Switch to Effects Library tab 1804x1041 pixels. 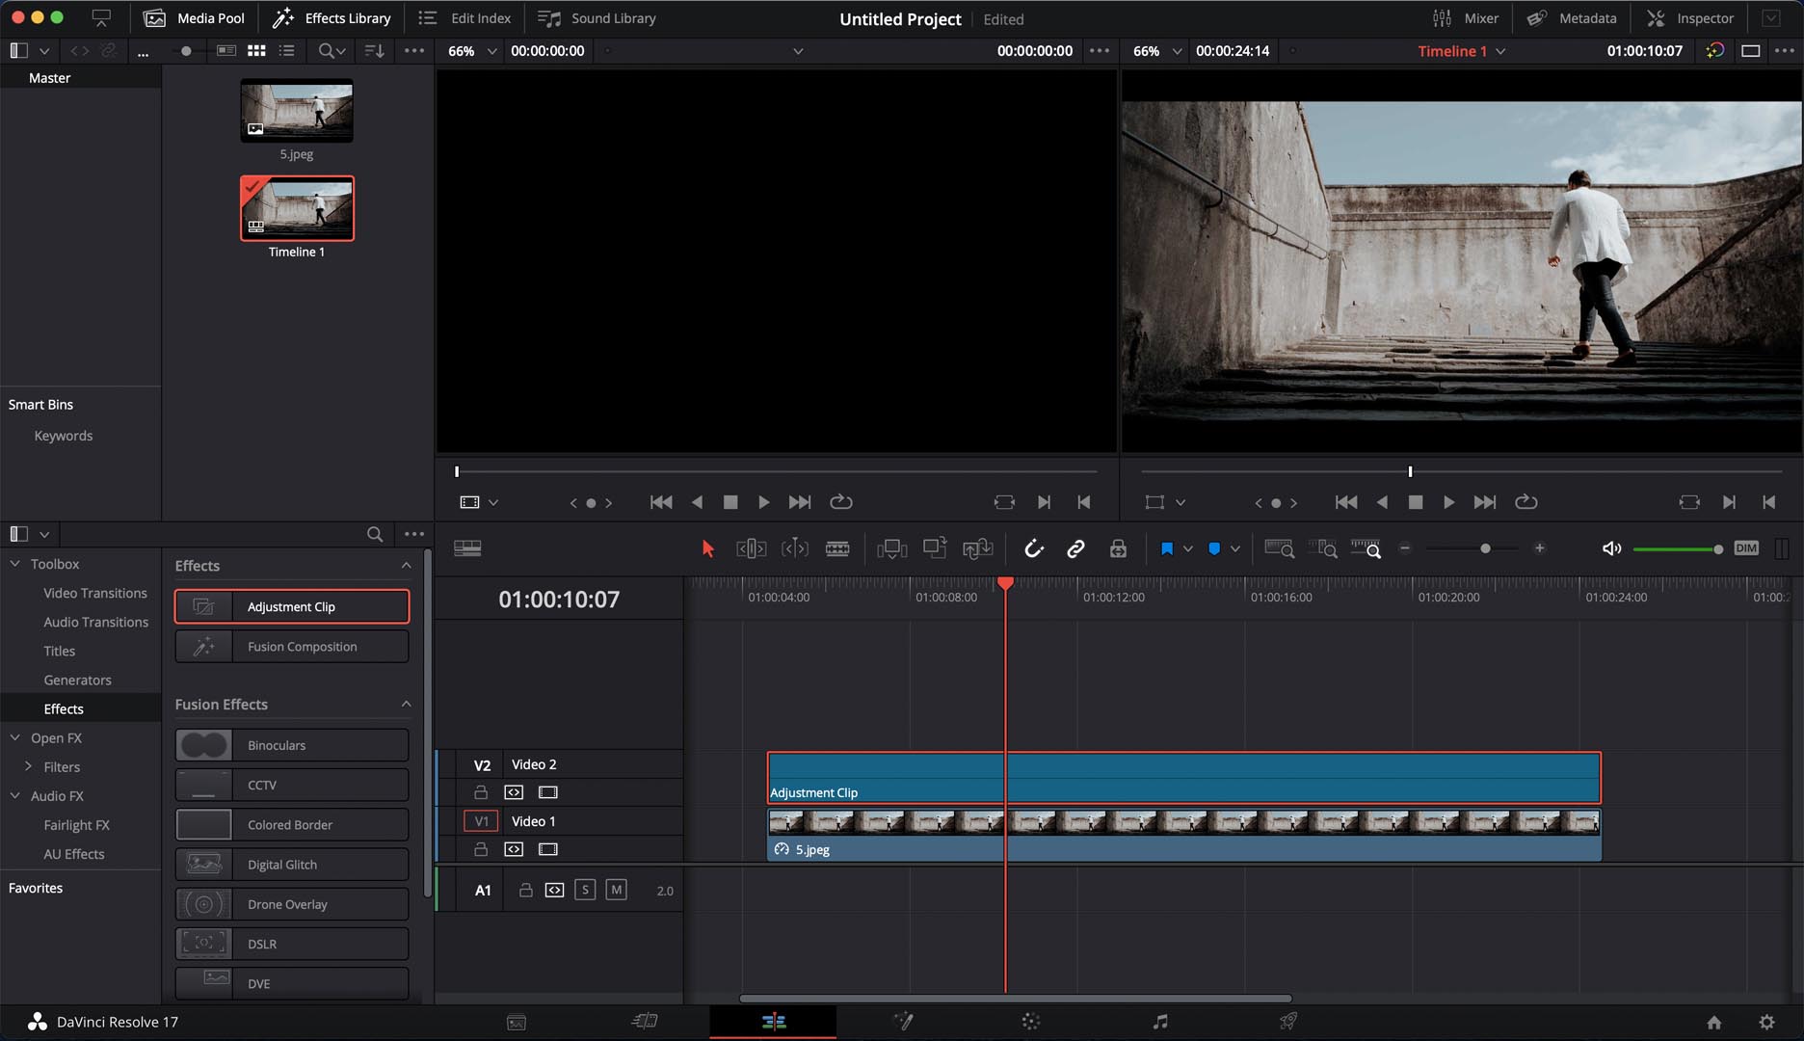point(332,18)
